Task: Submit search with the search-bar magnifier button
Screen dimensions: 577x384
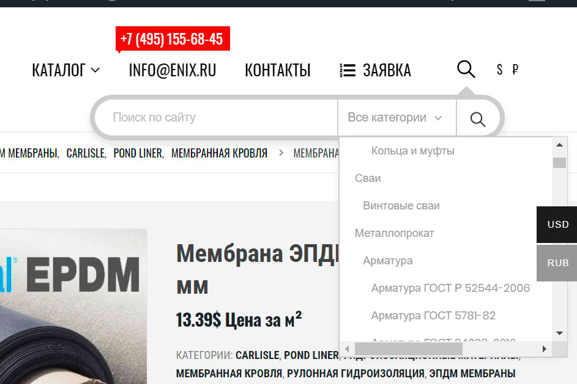Action: [x=478, y=119]
